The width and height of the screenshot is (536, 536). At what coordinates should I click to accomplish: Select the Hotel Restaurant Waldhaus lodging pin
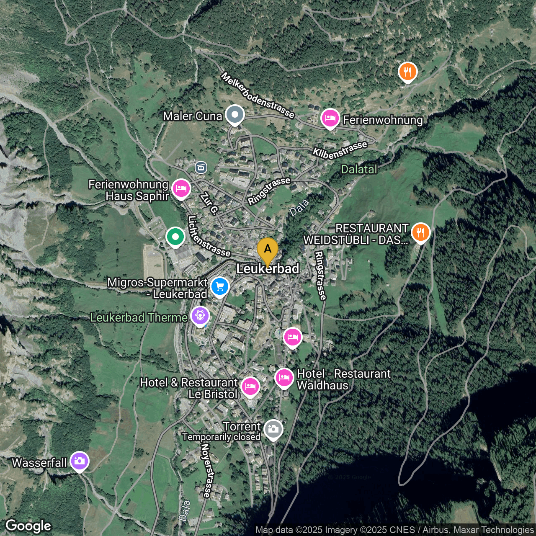284,379
